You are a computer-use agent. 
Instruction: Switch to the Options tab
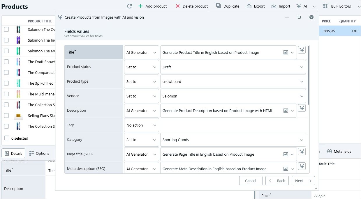(39, 153)
